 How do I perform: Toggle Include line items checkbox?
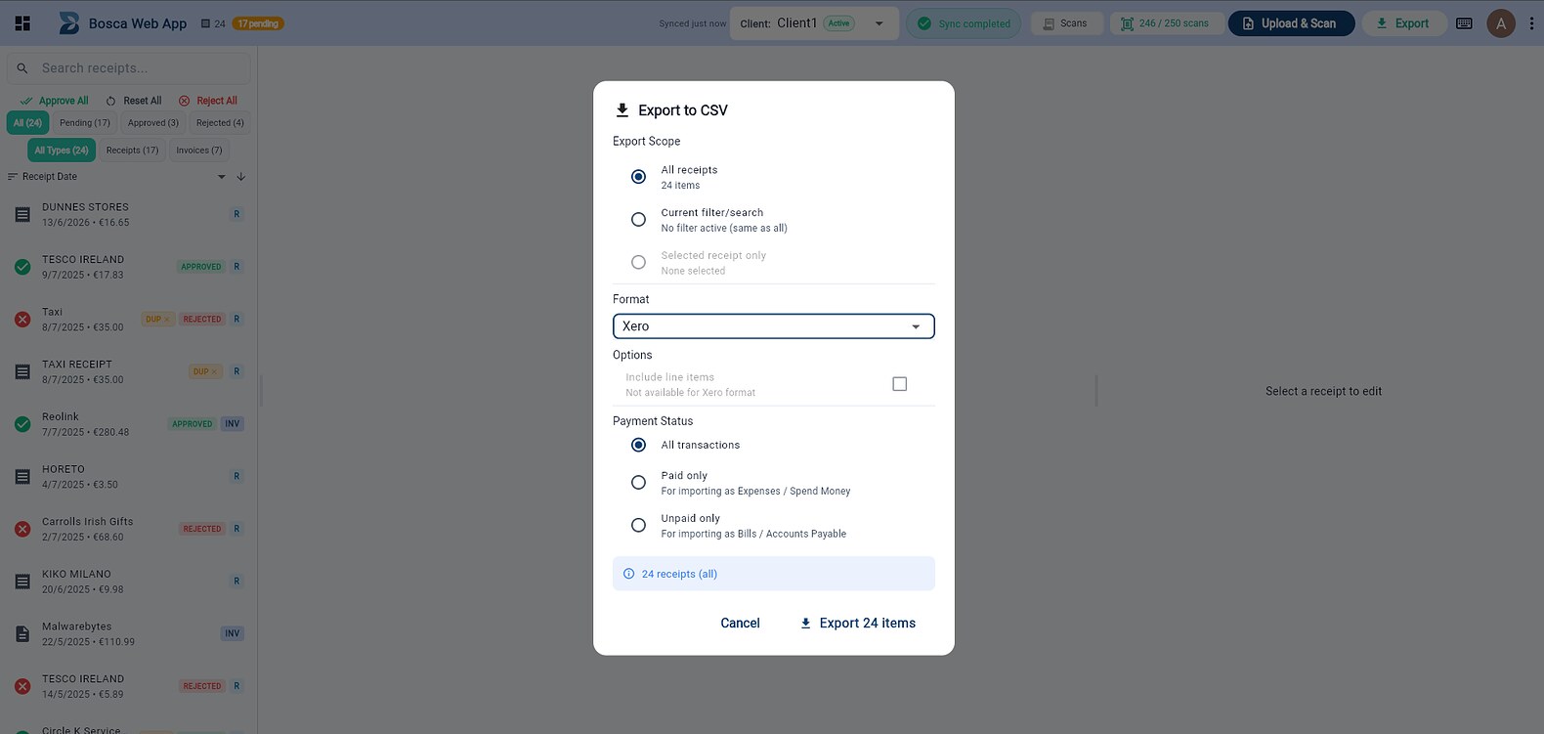click(x=900, y=384)
